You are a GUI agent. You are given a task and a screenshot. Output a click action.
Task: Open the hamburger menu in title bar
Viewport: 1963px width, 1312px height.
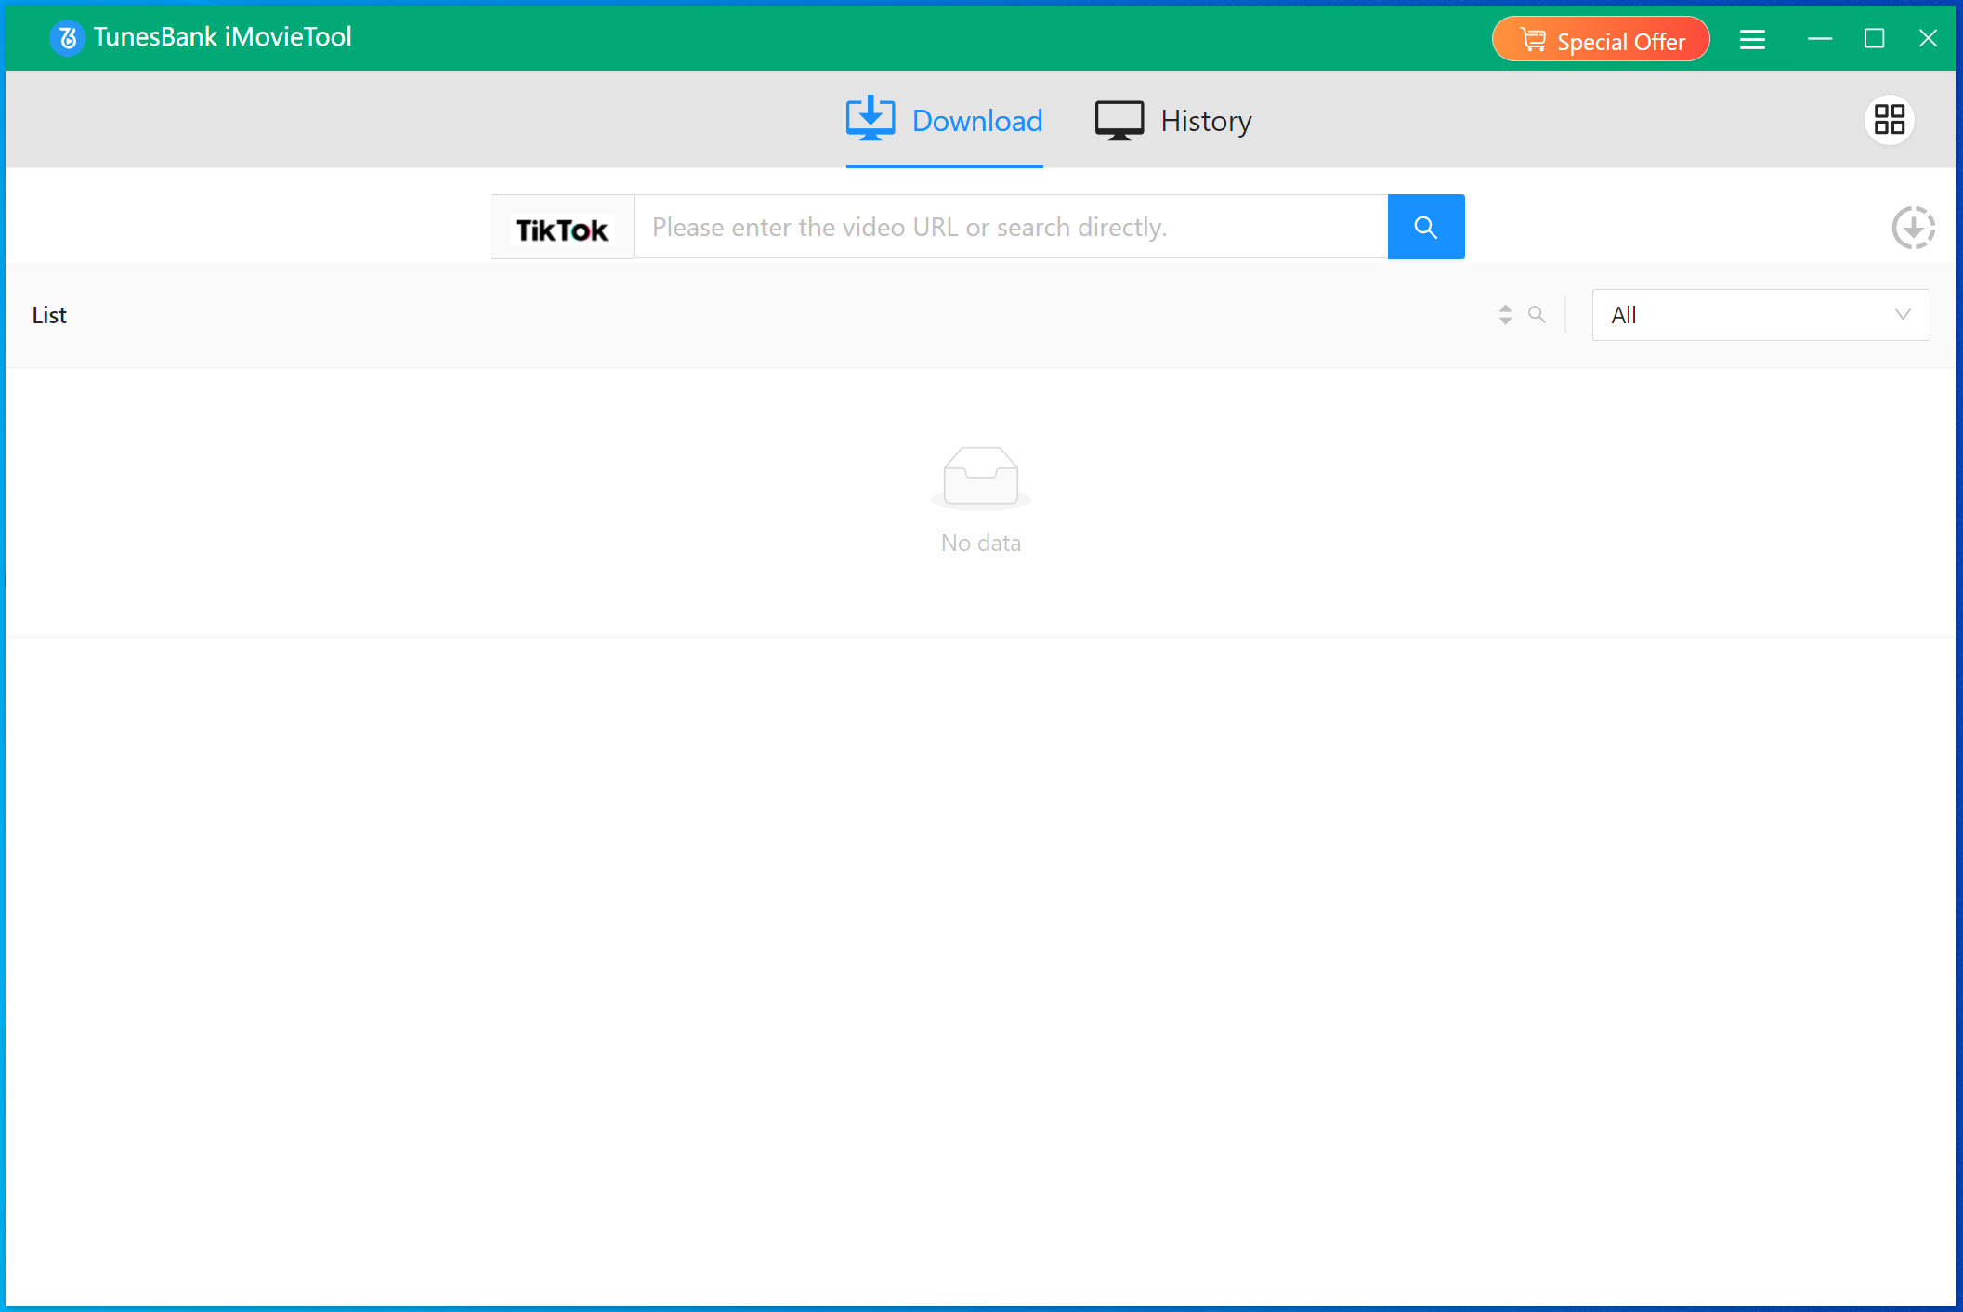tap(1752, 39)
